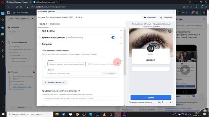
Task: Focus the answer text input
Action: tap(74, 73)
